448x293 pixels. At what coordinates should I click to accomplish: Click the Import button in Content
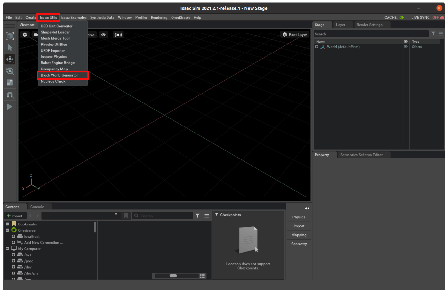(15, 216)
